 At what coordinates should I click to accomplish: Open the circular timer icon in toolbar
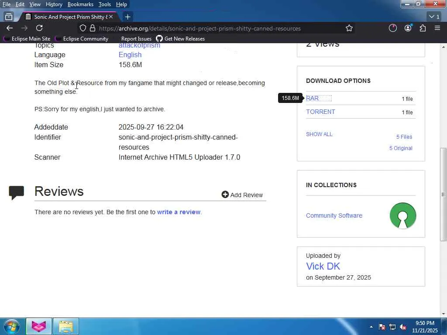[x=393, y=28]
